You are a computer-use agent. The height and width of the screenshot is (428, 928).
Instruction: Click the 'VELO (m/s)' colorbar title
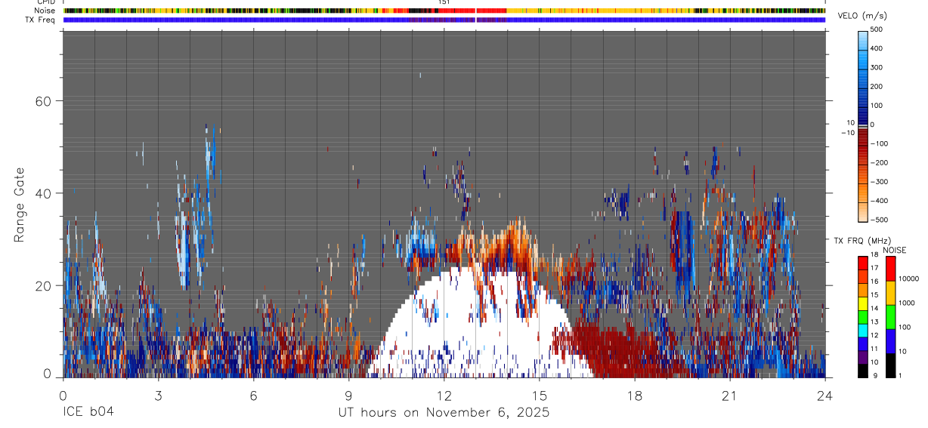862,16
